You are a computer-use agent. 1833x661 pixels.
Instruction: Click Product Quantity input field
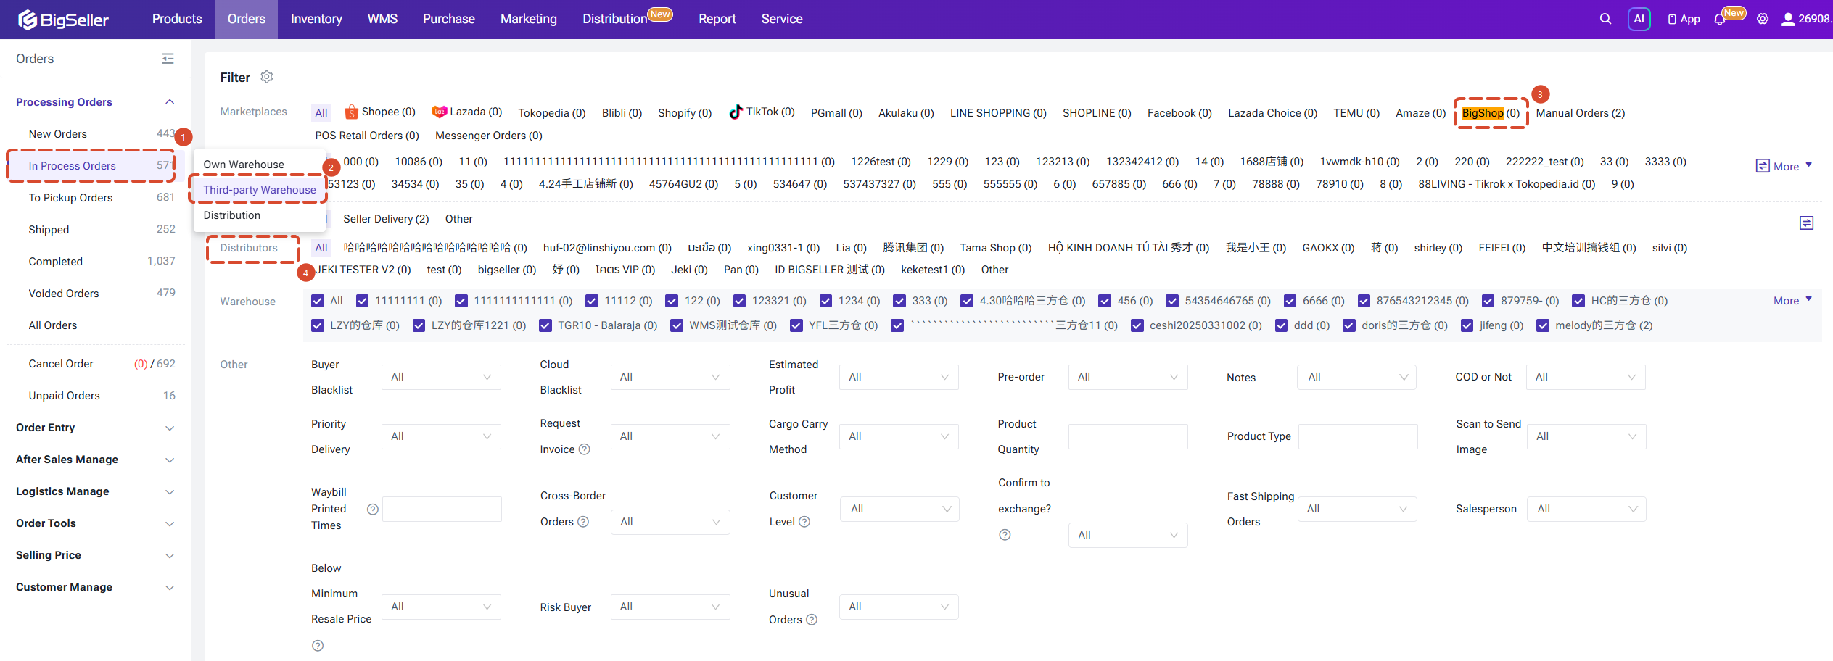pos(1128,436)
